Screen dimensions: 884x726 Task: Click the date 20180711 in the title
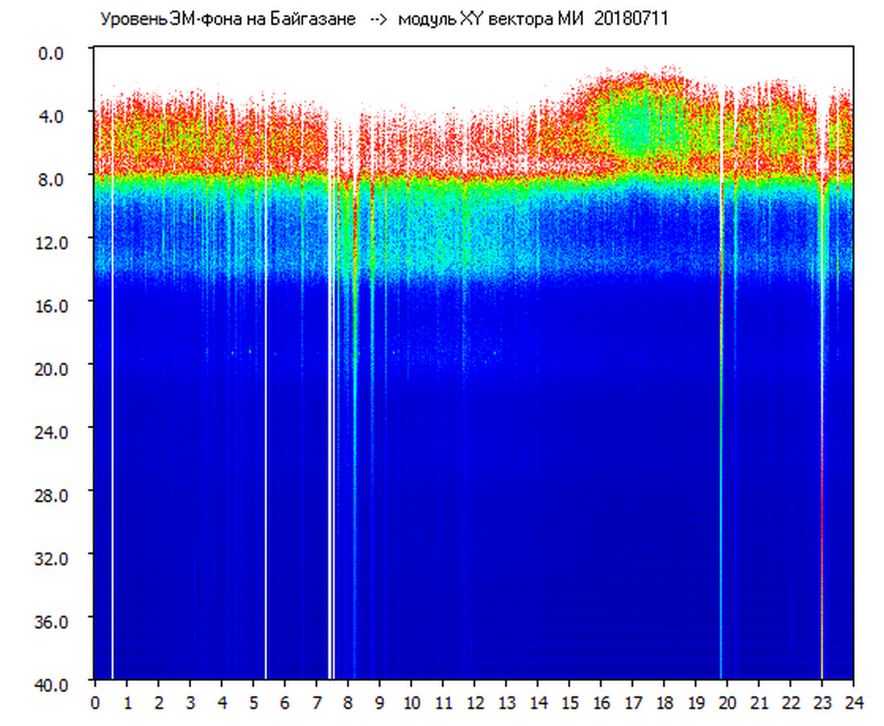coord(631,19)
